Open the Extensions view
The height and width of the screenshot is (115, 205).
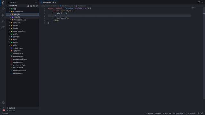coord(3,27)
